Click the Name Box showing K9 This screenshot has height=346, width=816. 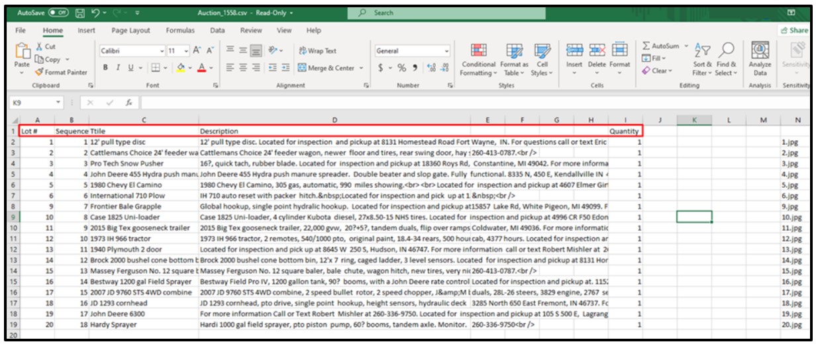pos(36,103)
